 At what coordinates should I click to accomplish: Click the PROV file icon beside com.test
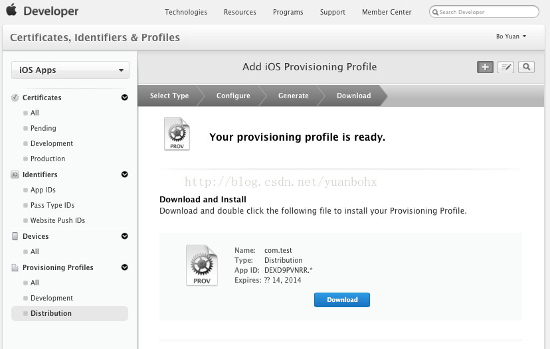[x=201, y=265]
